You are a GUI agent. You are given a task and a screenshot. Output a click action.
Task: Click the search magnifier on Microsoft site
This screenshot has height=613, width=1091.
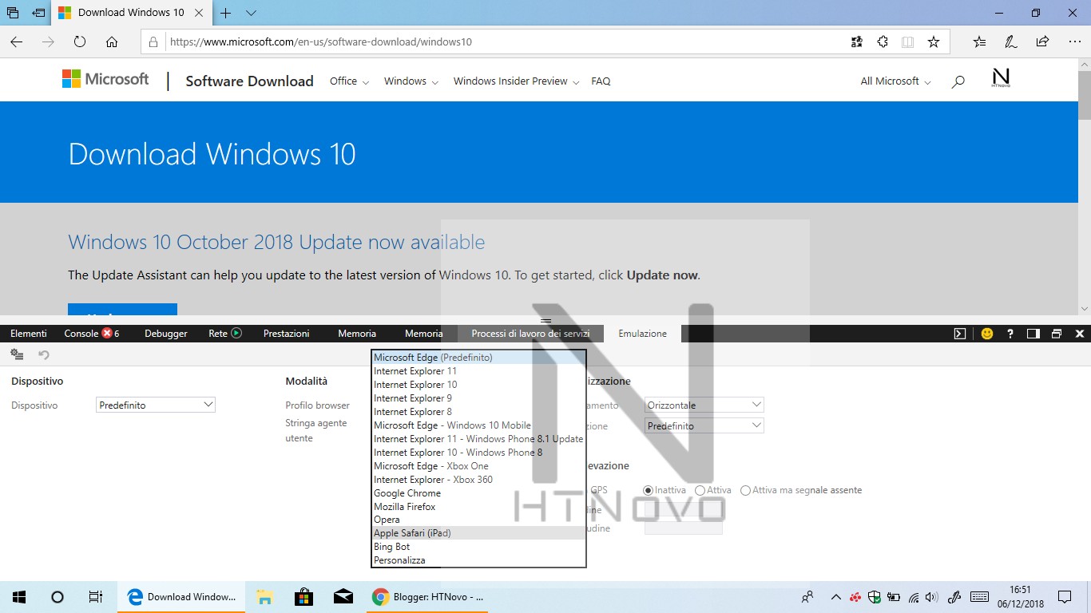pyautogui.click(x=958, y=81)
